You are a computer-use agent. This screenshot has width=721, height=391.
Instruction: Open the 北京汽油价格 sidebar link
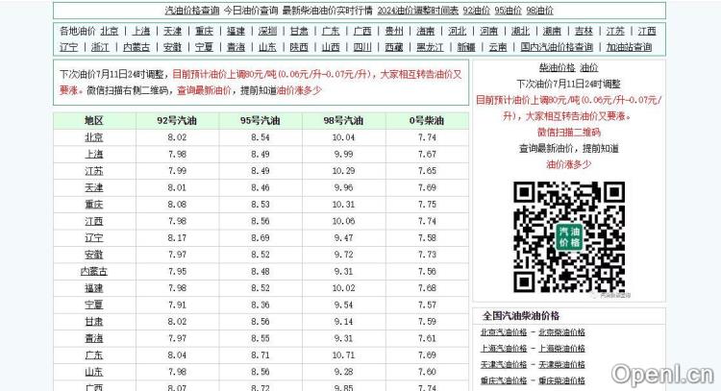coord(504,332)
